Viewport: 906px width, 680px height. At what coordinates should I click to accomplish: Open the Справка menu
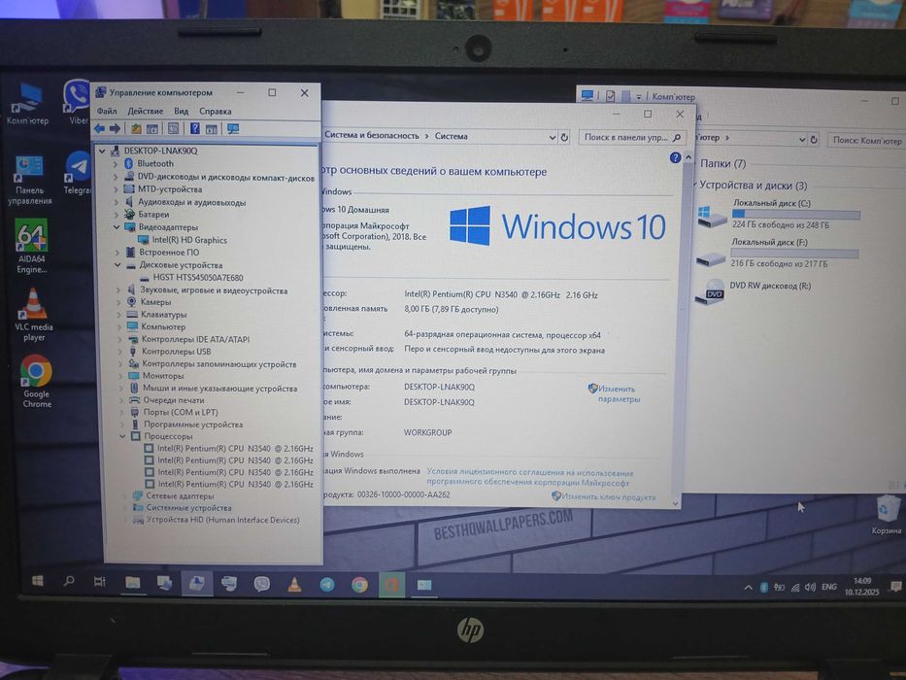click(215, 111)
